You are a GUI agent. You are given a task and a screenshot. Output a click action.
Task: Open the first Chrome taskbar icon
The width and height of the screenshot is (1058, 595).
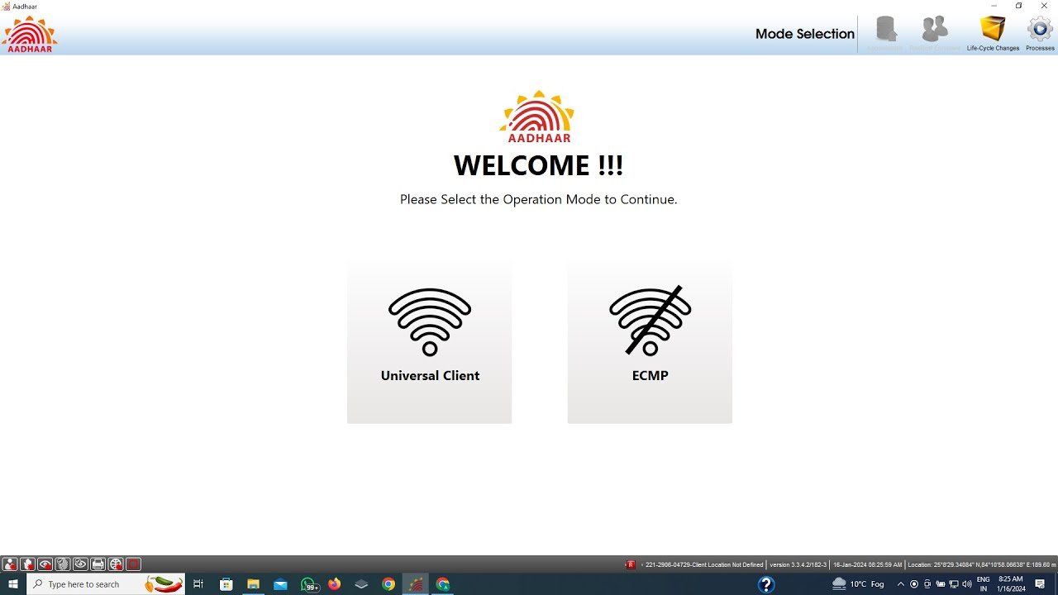[388, 584]
